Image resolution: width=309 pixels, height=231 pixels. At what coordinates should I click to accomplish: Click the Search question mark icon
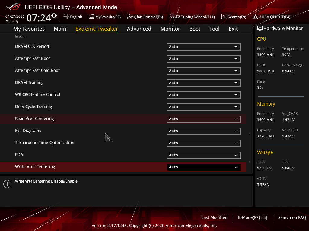click(x=224, y=17)
